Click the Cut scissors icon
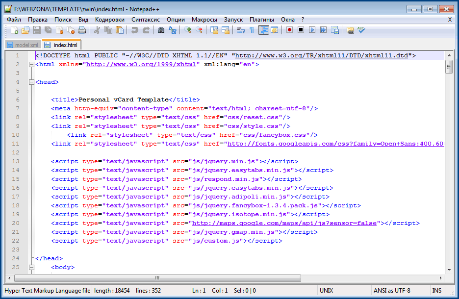The height and width of the screenshot is (299, 459). [x=97, y=30]
